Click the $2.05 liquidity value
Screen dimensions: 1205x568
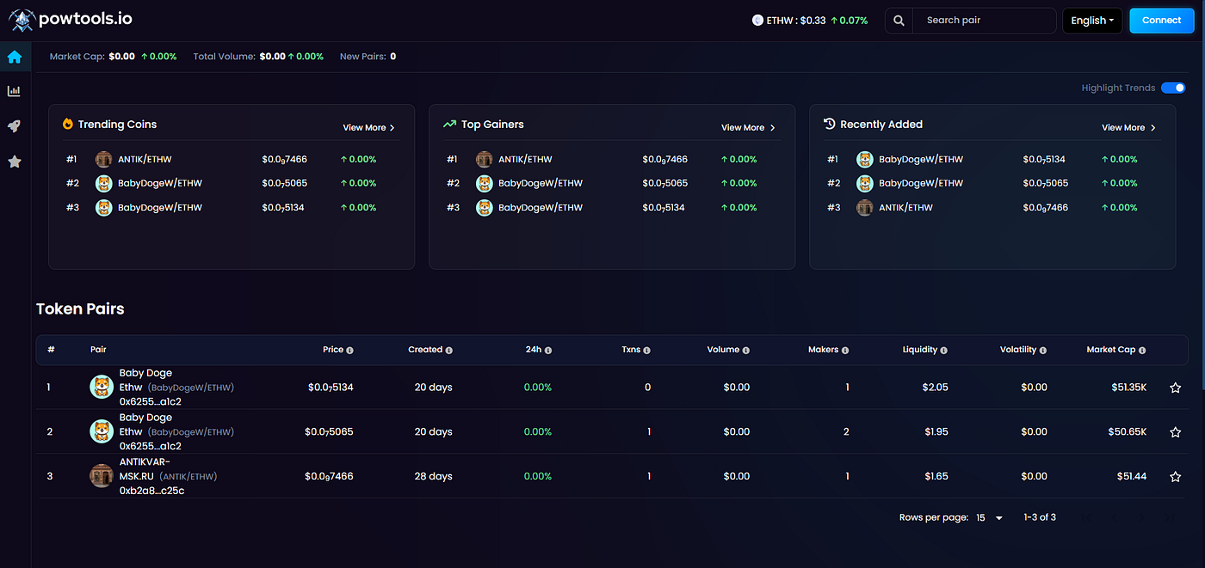point(936,388)
